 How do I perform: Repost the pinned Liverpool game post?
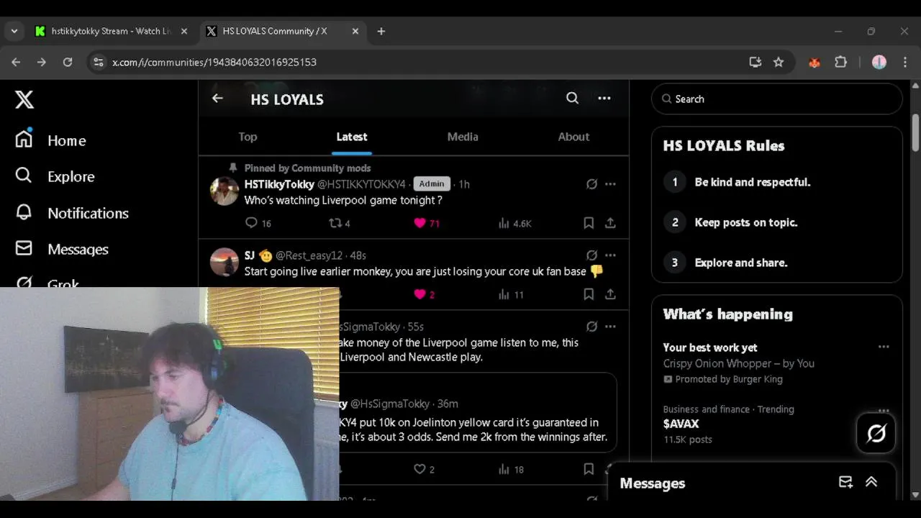pos(339,223)
